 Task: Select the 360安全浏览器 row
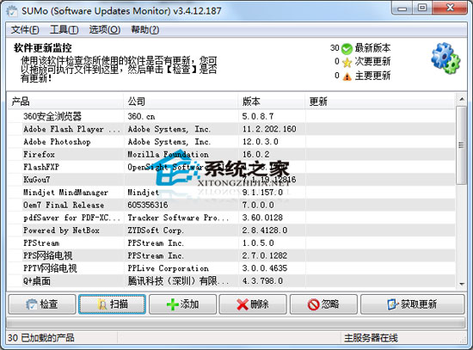(231, 116)
